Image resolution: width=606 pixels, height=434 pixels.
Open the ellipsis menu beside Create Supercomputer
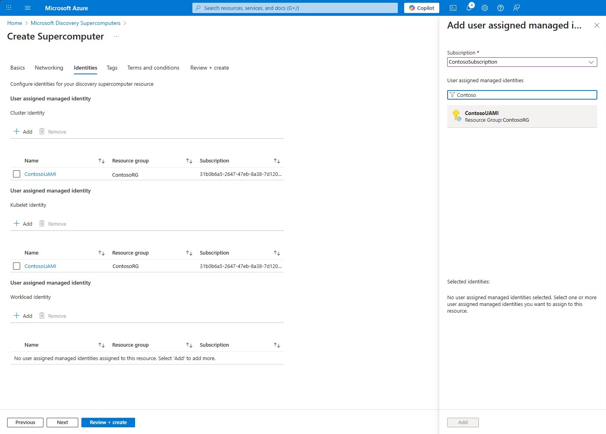point(117,36)
